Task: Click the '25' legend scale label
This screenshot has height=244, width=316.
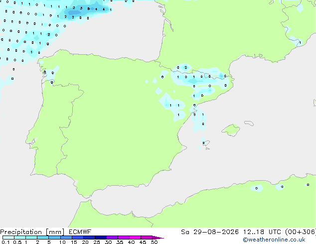Action: pyautogui.click(x=97, y=242)
